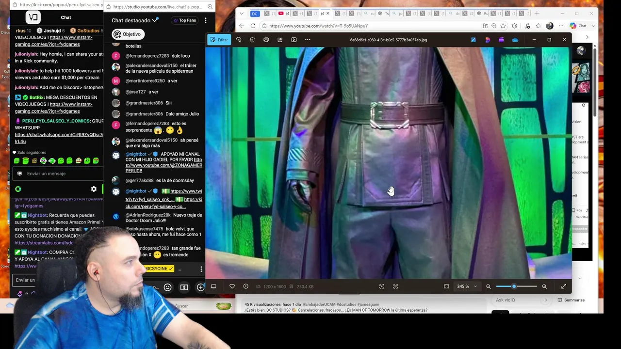Open Edge zoom magnifier in address bar
The height and width of the screenshot is (349, 621).
pyautogui.click(x=494, y=26)
